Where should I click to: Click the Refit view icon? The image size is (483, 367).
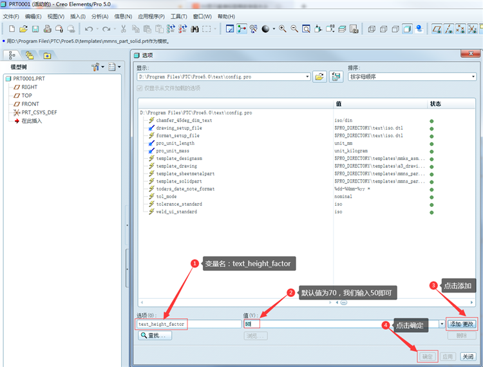pos(306,29)
